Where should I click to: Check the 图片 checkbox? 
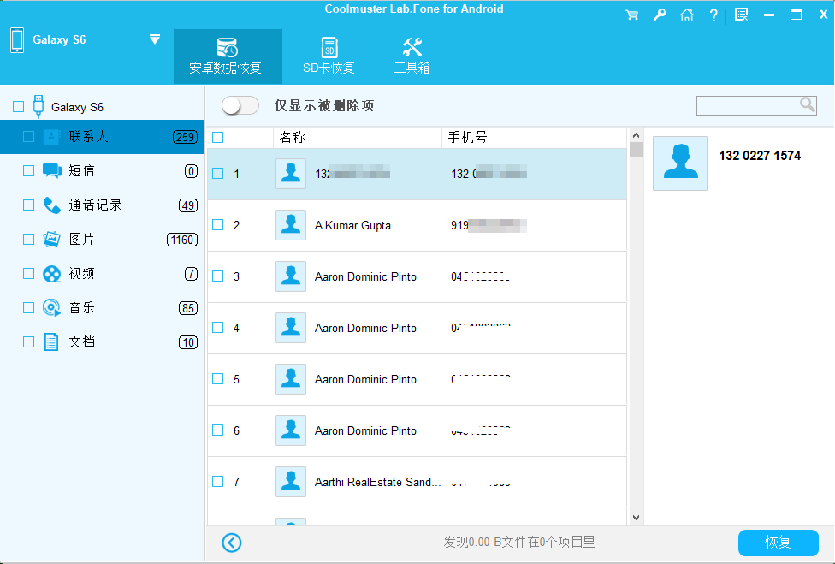pyautogui.click(x=29, y=239)
